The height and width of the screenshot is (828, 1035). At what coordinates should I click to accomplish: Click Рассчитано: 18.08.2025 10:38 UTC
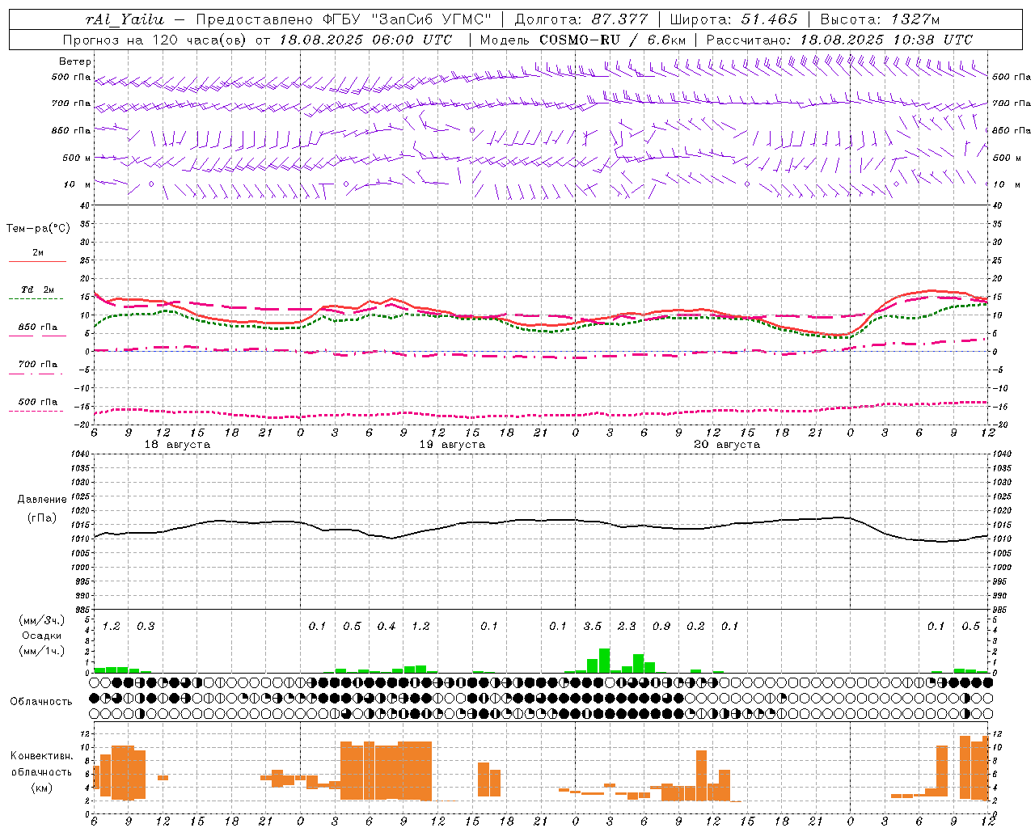tap(839, 40)
